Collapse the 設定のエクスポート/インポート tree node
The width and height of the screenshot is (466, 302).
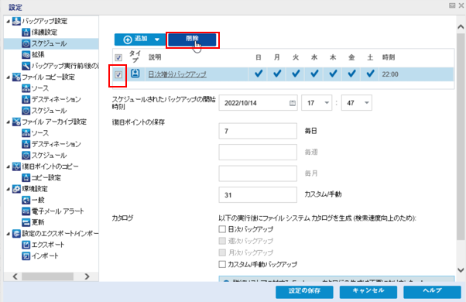coord(8,234)
